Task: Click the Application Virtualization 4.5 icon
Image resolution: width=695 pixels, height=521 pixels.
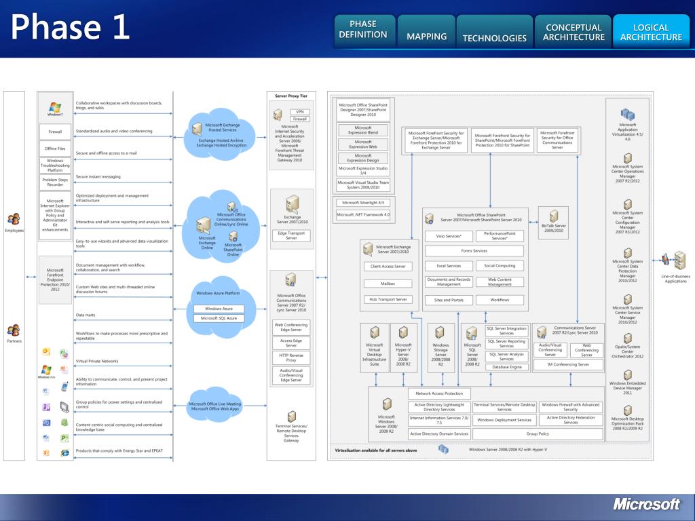Action: pyautogui.click(x=627, y=115)
